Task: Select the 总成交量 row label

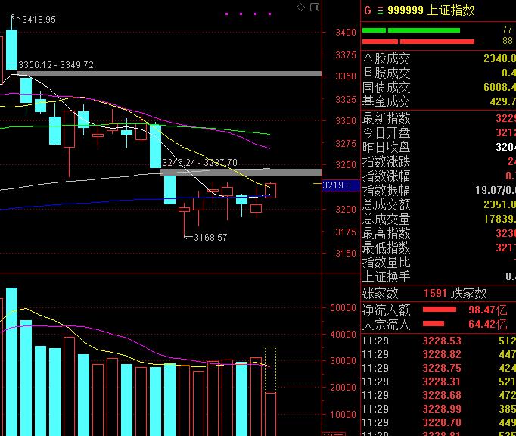Action: click(387, 219)
